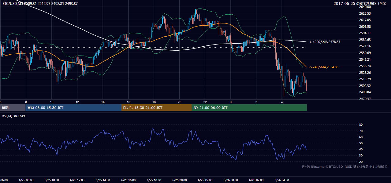Click price axis label 2479.37
This screenshot has width=391, height=183.
coord(365,99)
